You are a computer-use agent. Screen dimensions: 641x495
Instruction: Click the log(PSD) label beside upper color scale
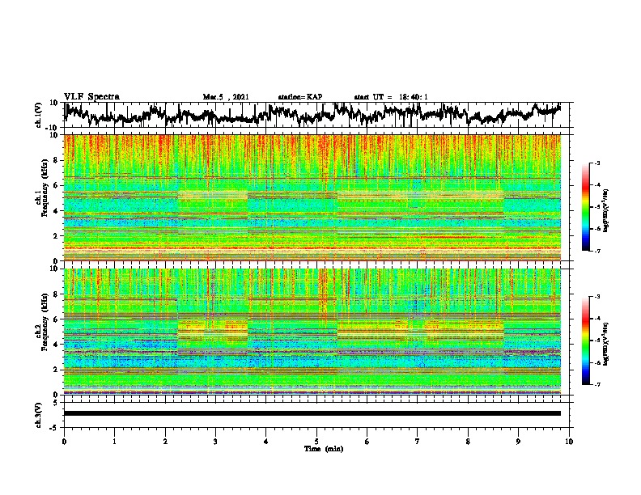[x=606, y=211]
